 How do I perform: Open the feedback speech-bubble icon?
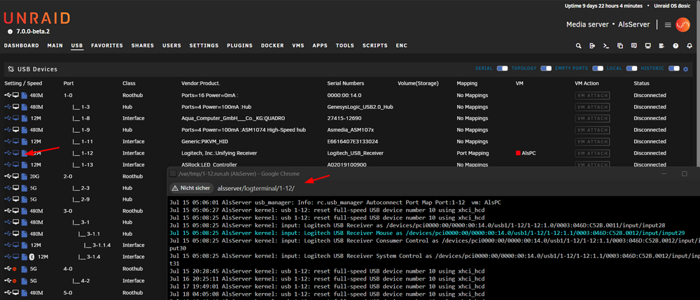point(634,45)
